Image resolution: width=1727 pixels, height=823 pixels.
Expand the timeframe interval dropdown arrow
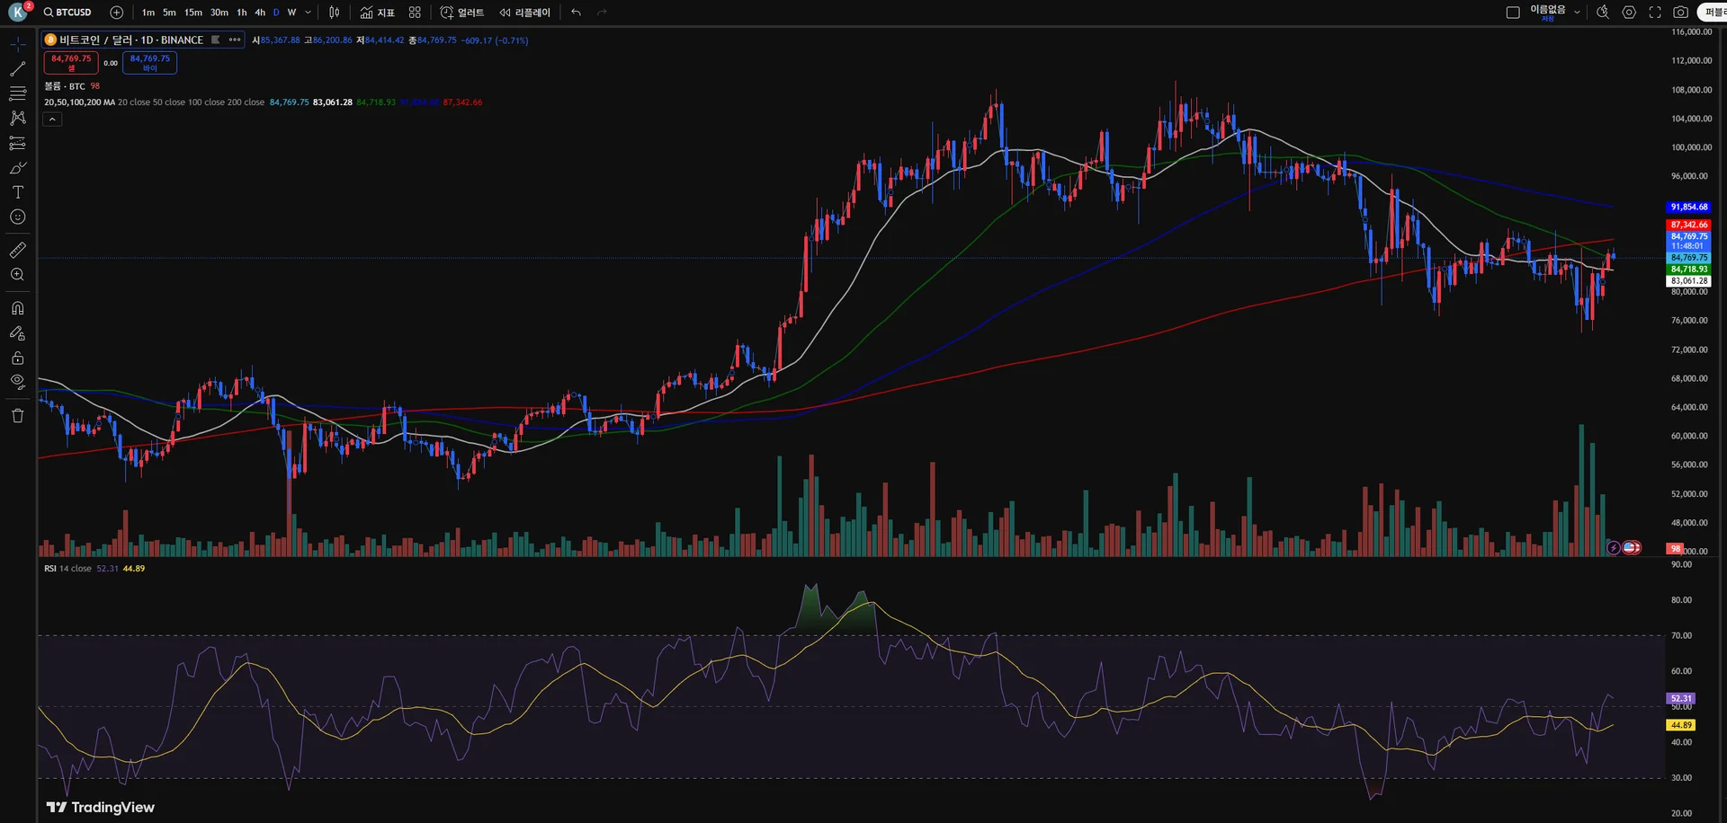point(309,13)
